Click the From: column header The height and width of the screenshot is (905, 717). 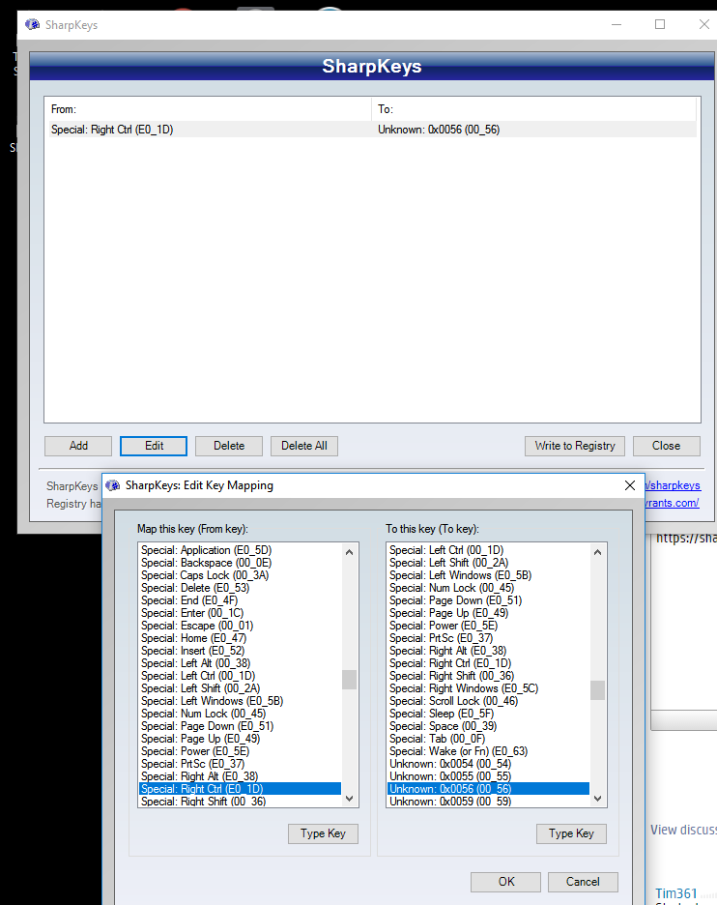[x=208, y=109]
